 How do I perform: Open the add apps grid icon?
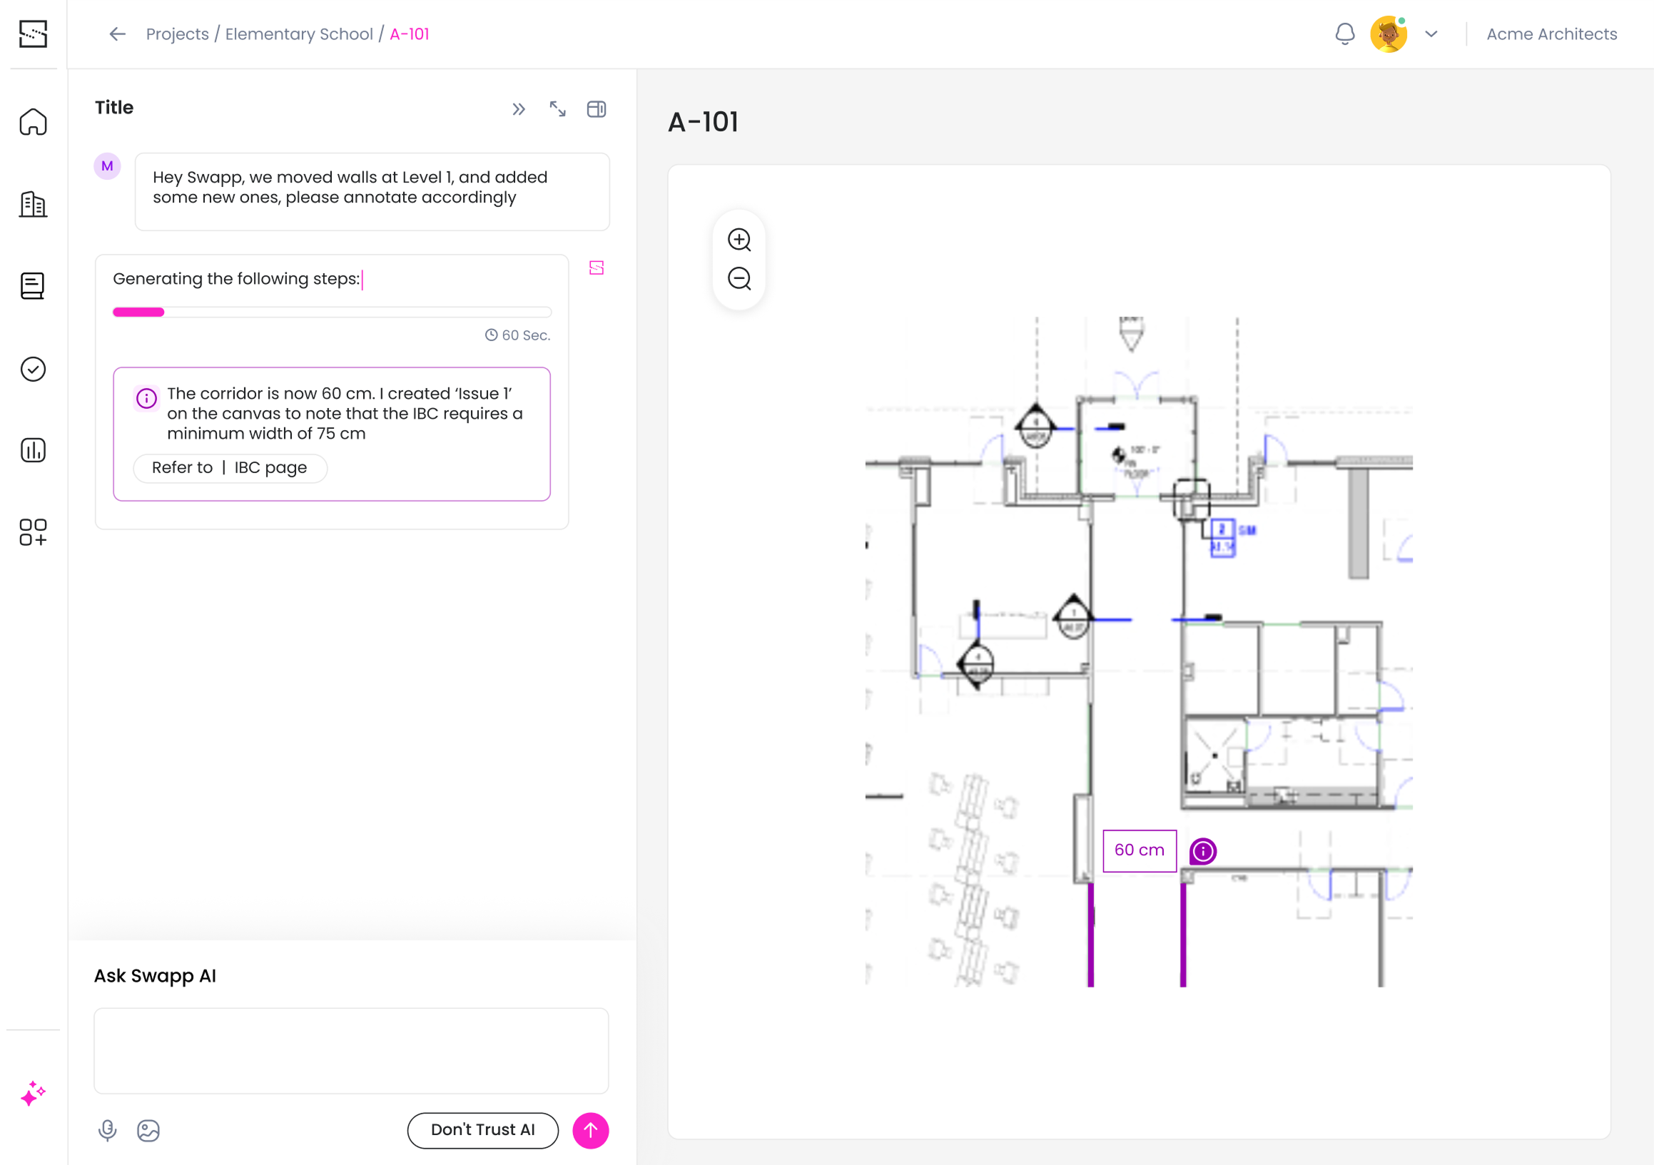coord(33,532)
